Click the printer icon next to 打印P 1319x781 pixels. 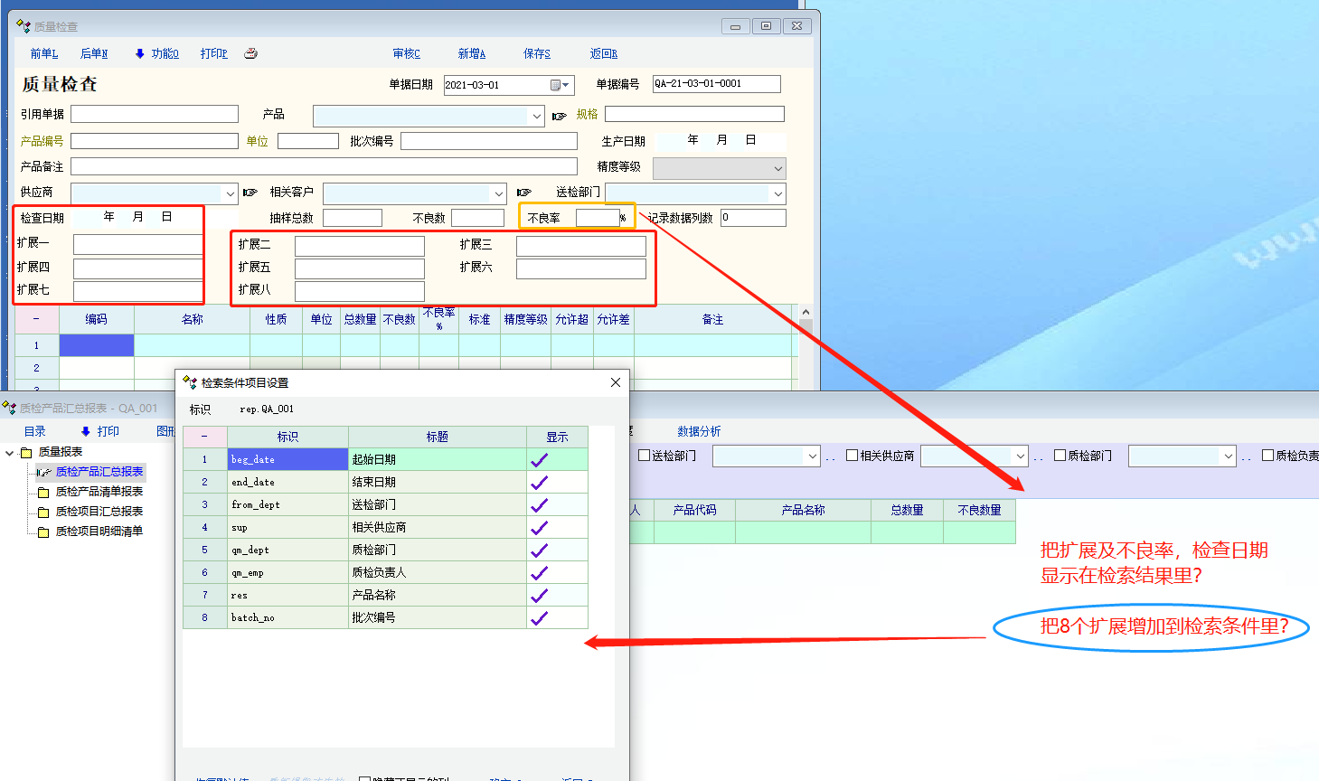pyautogui.click(x=250, y=53)
